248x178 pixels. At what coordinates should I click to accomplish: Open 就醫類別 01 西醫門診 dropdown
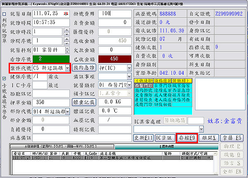coord(129,85)
